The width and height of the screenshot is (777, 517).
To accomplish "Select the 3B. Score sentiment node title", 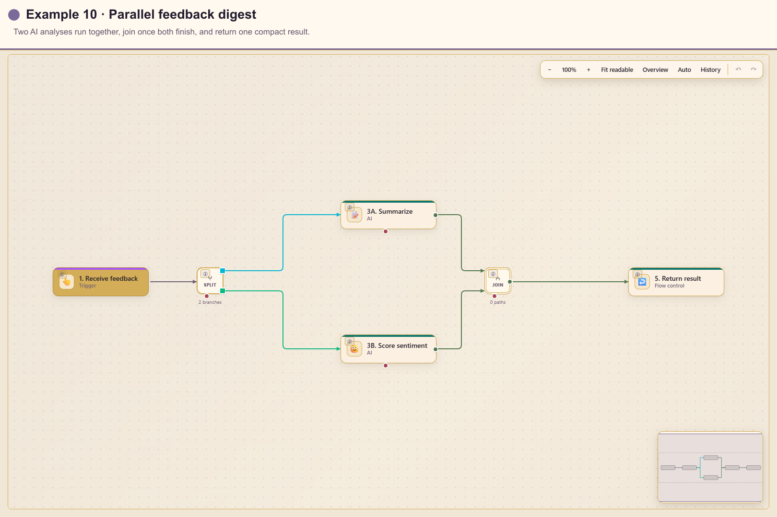I will [397, 345].
